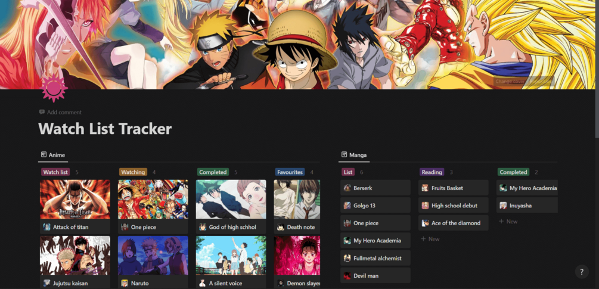Screen dimensions: 599x289
Task: Click the Attack of titan page icon
Action: click(47, 227)
